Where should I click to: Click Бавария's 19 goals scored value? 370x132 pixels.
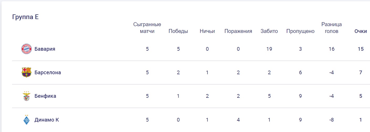pos(269,49)
